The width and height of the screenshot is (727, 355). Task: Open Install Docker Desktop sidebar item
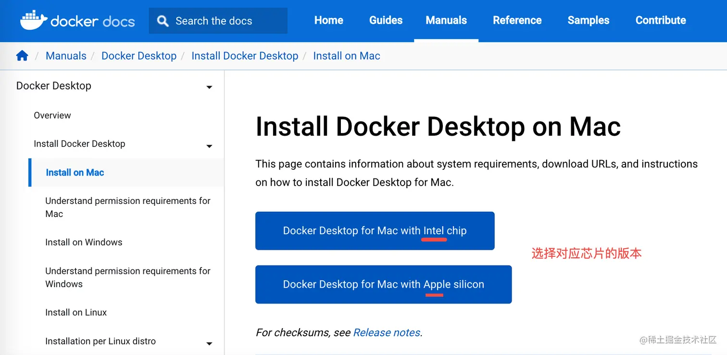[79, 144]
